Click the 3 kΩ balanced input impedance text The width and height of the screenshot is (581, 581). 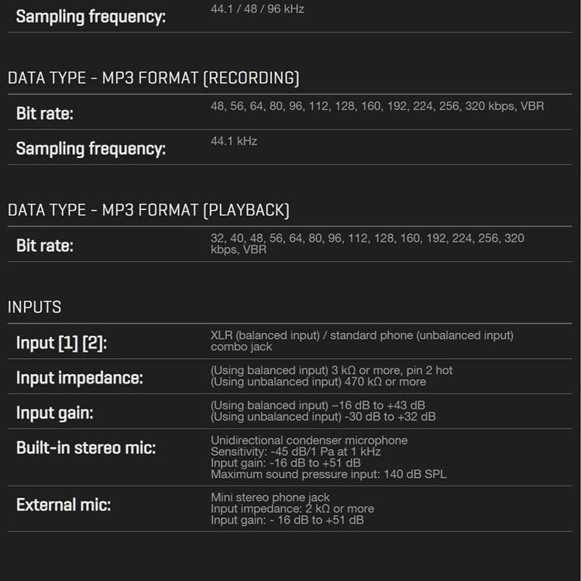point(332,370)
